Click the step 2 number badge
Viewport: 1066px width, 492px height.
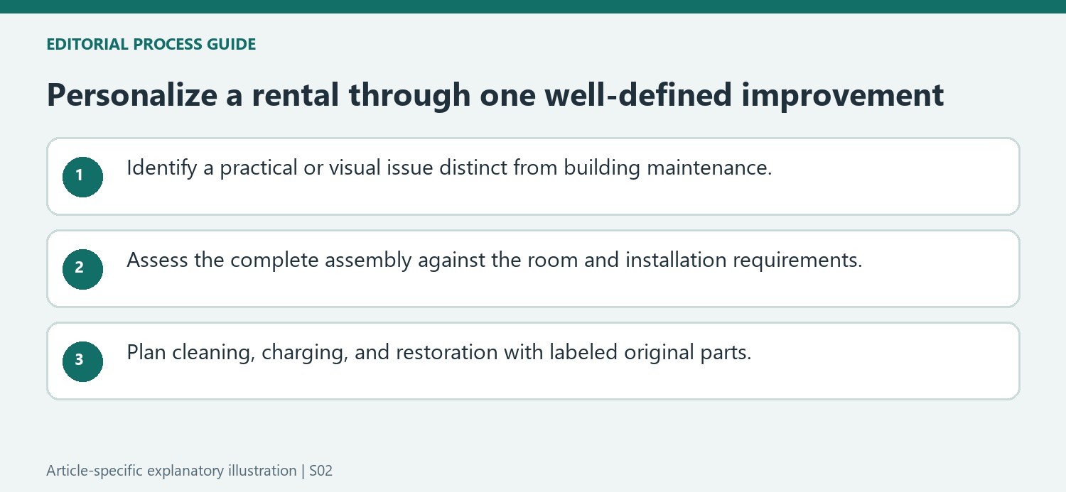click(82, 268)
